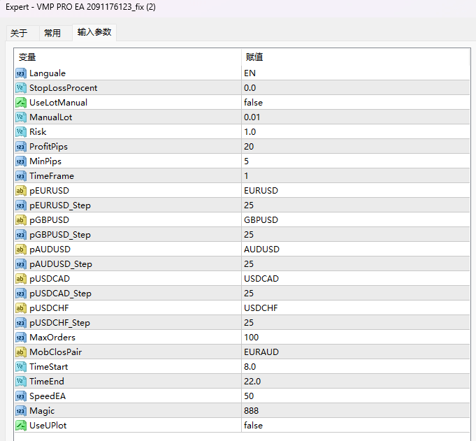Click the 赋值 column header
The height and width of the screenshot is (441, 476).
point(254,57)
